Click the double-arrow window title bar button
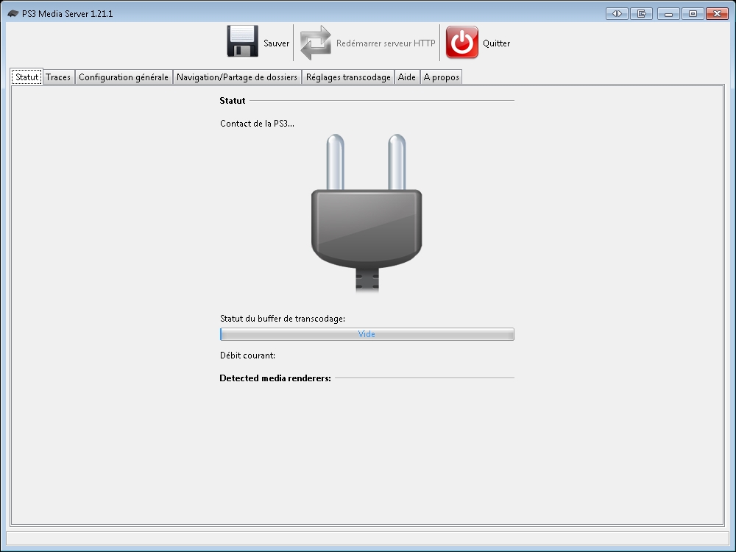The width and height of the screenshot is (736, 552). (617, 13)
